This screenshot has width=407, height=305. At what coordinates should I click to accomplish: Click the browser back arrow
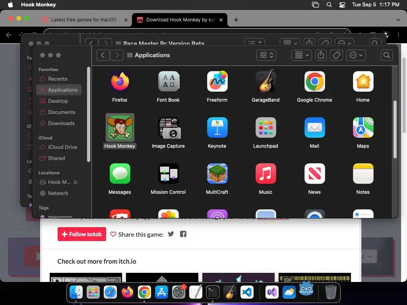coord(9,35)
